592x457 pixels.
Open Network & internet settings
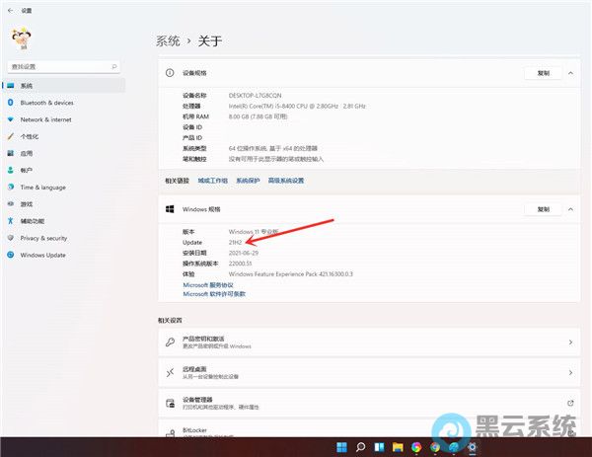pos(64,119)
